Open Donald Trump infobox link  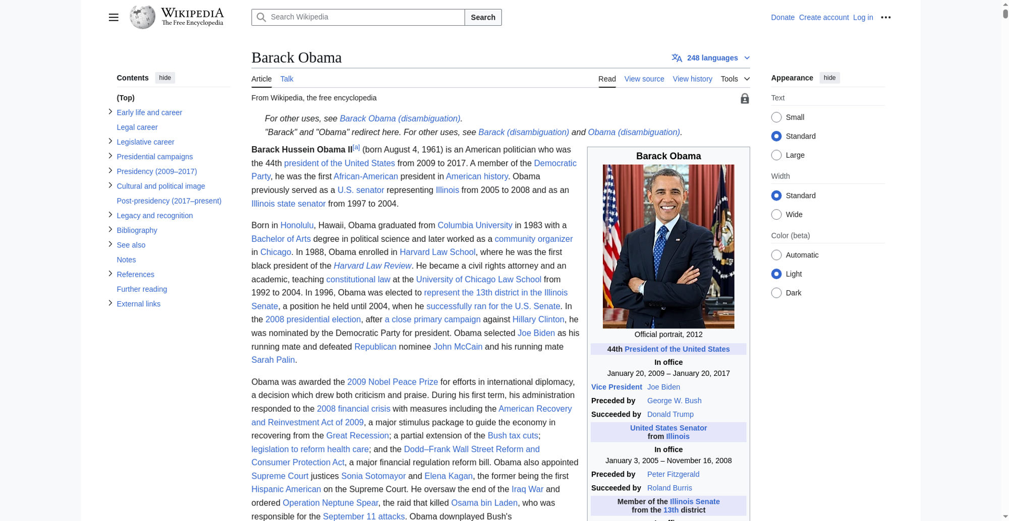coord(670,414)
